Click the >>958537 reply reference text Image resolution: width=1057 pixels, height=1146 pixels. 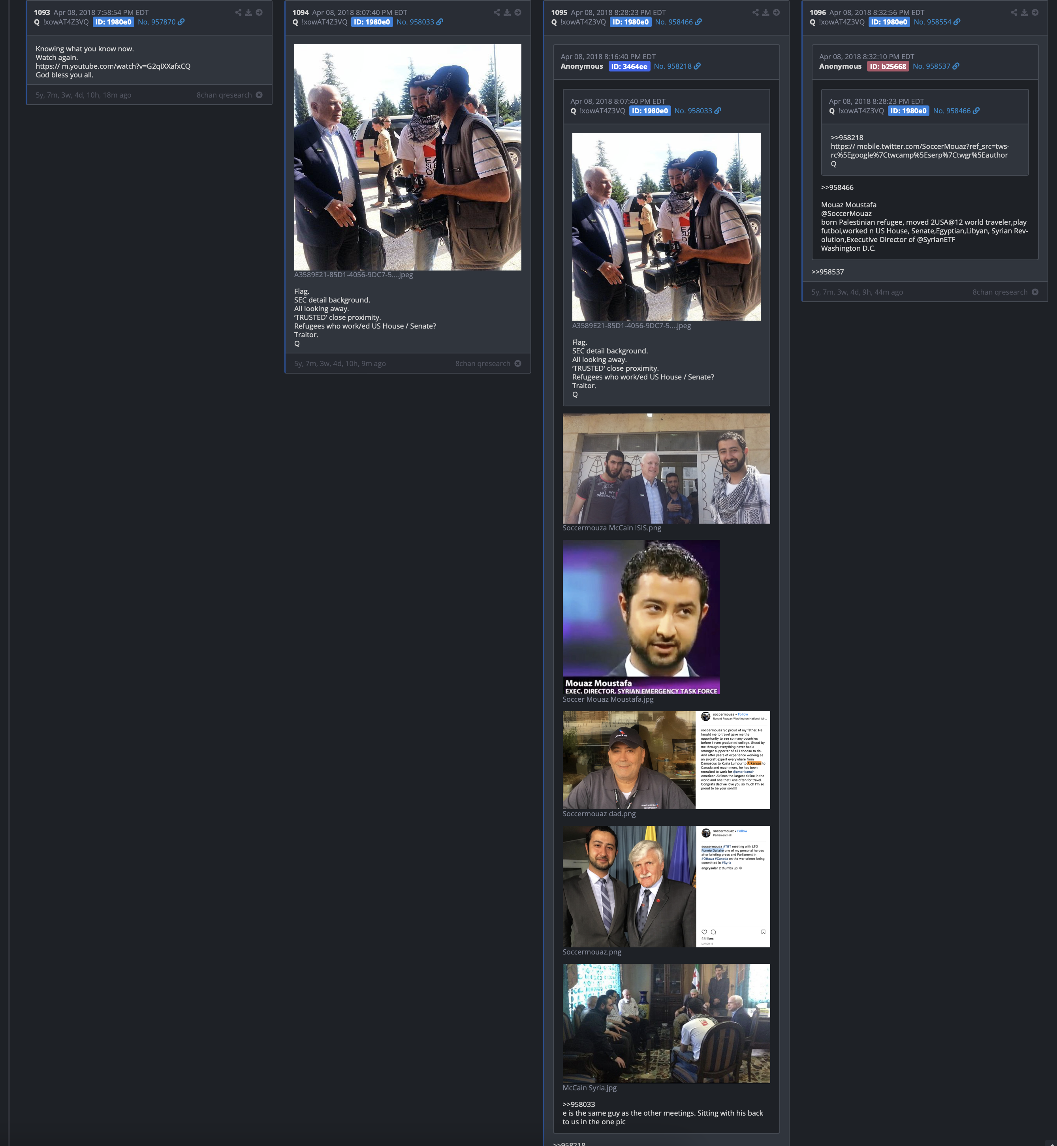tap(828, 272)
